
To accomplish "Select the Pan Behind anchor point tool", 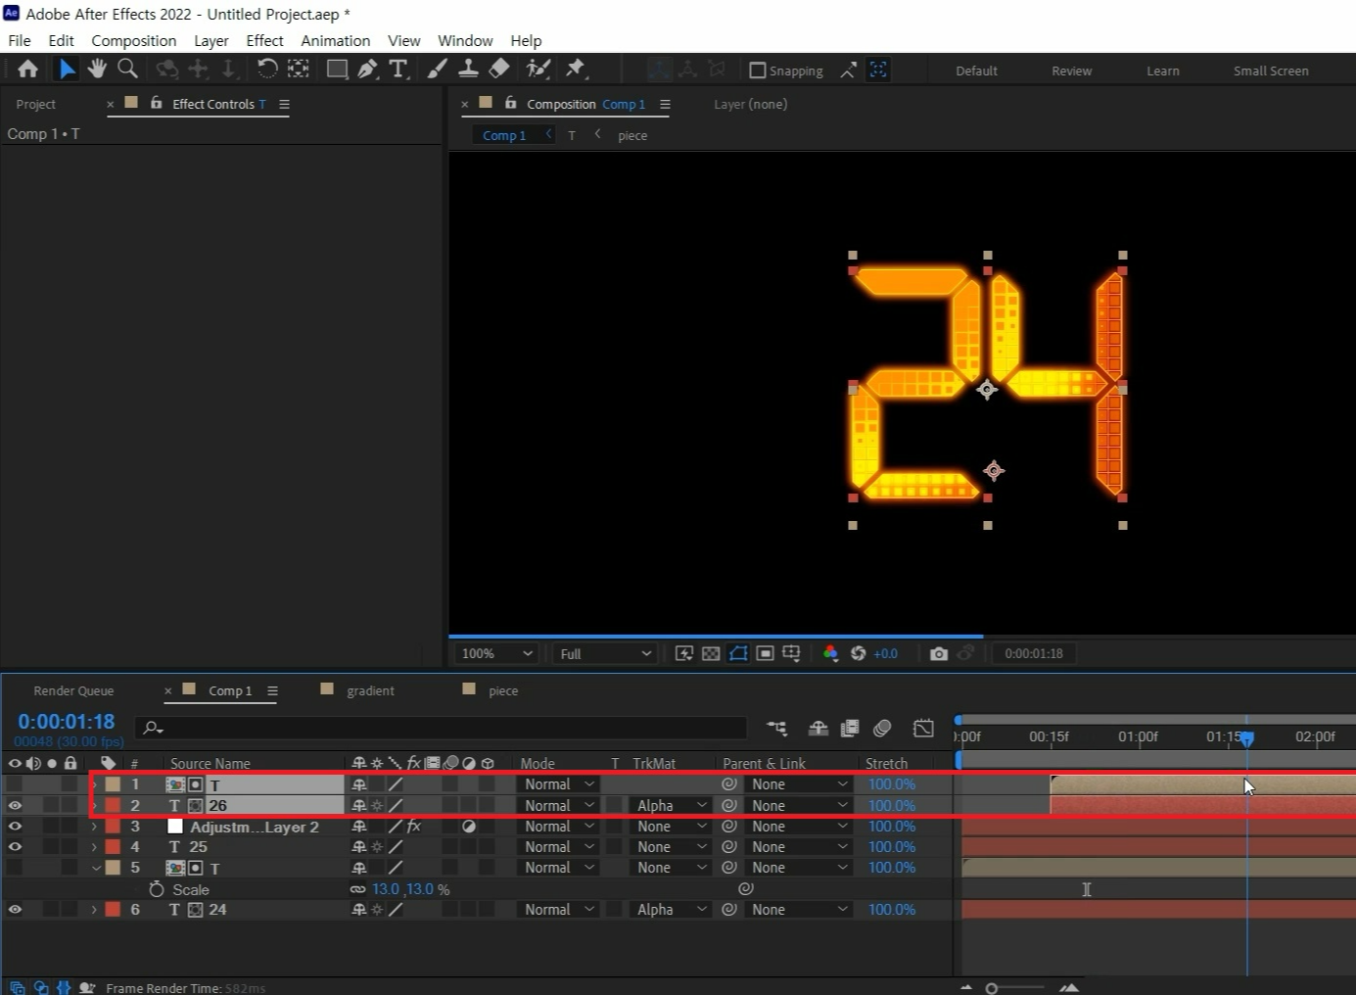I will pos(298,69).
